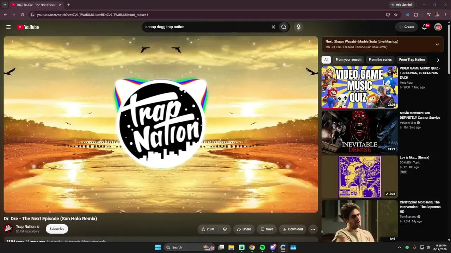Click the TonySoprano channel name
The height and width of the screenshot is (253, 451).
(408, 216)
